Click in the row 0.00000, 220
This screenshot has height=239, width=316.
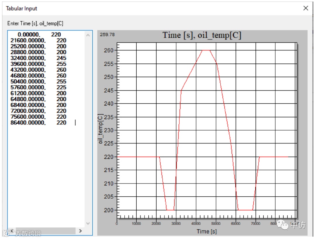point(39,34)
